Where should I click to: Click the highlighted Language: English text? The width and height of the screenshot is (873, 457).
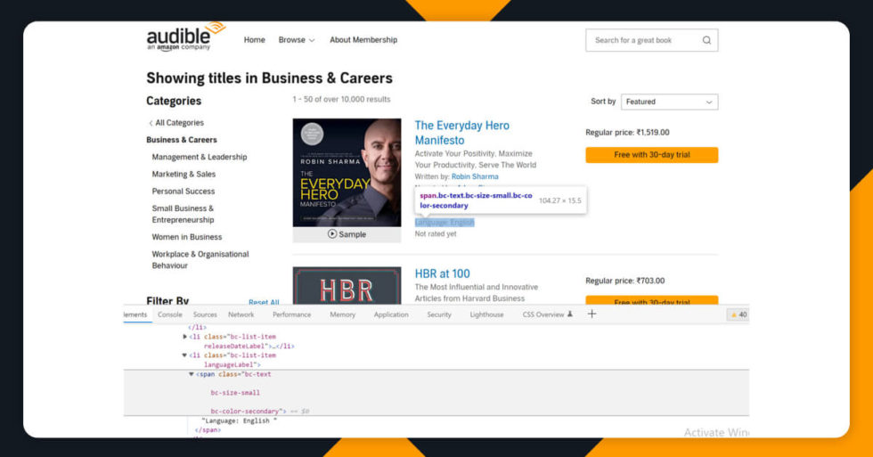445,223
